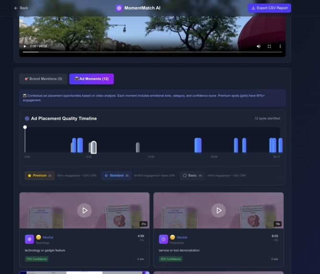Play the 31s Technology ad moment clip
Viewport: 320px width, 274px height.
click(x=84, y=210)
